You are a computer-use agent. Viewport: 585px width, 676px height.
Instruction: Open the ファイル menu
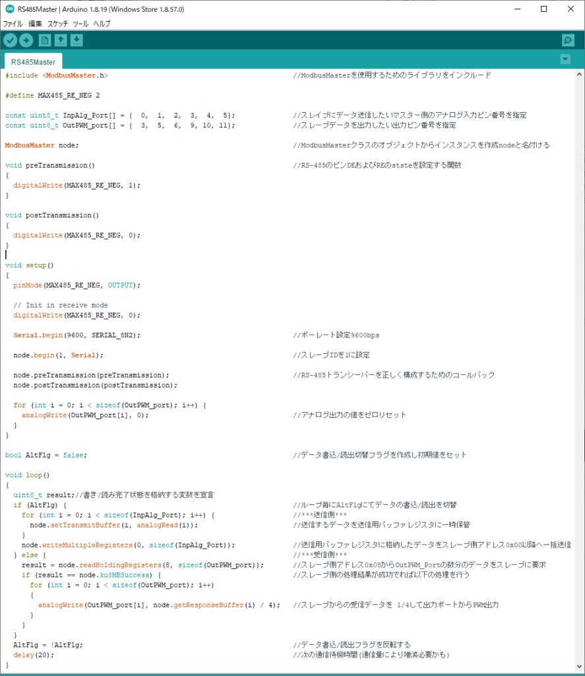pos(13,24)
